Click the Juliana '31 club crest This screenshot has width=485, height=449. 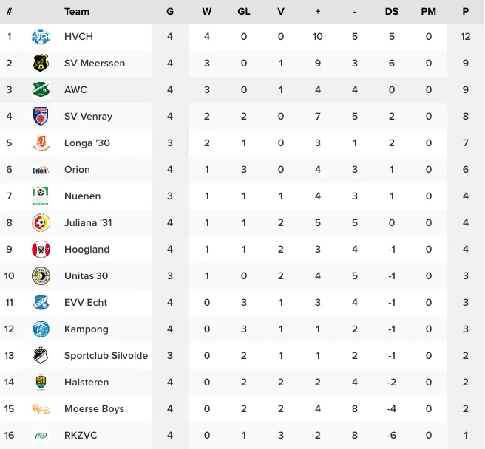click(x=41, y=223)
